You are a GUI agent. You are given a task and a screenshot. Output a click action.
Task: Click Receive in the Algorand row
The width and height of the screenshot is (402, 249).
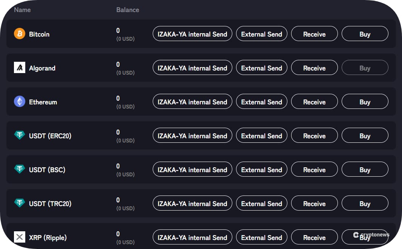pos(314,68)
